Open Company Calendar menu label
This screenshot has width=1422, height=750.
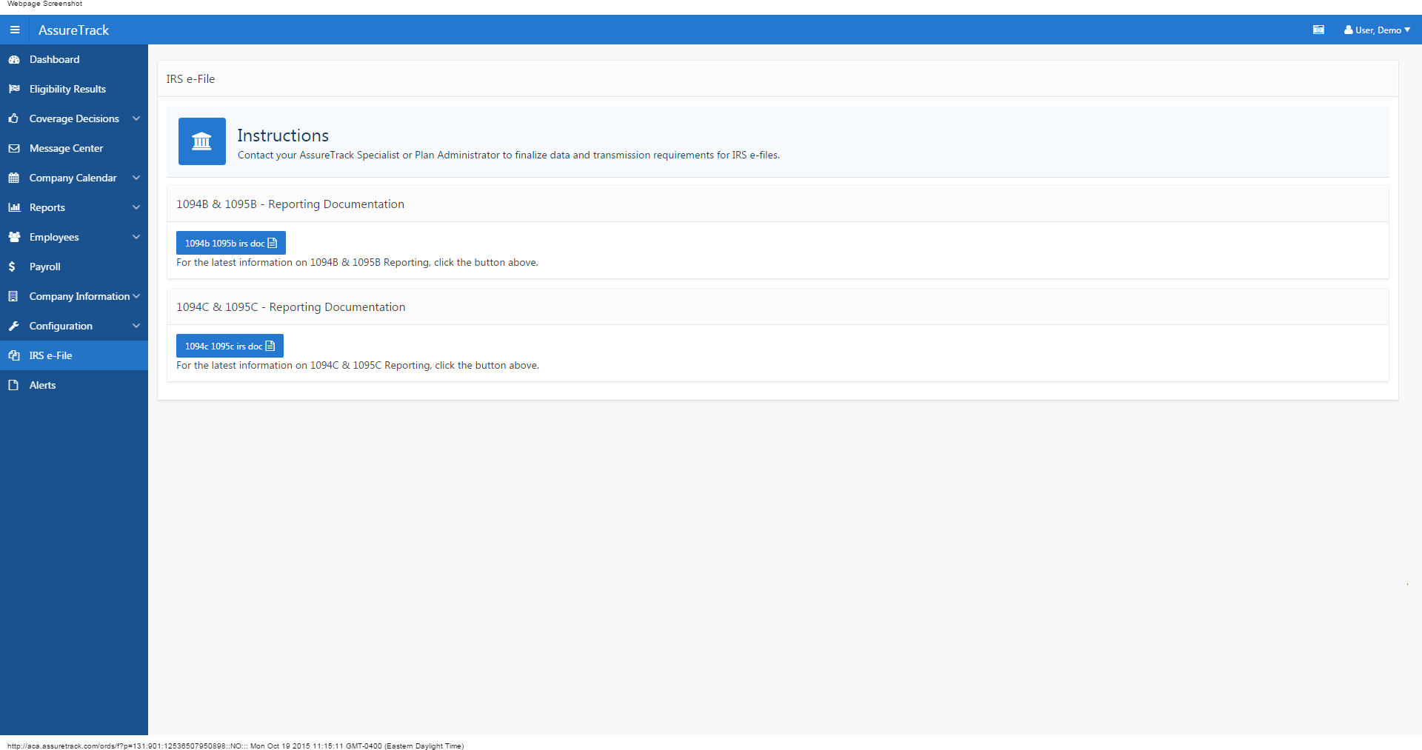tap(73, 178)
